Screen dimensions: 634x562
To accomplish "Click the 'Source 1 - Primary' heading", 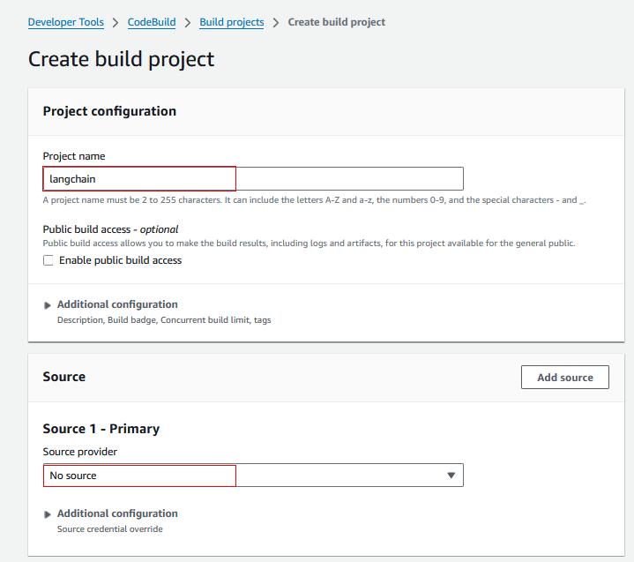I will tap(101, 429).
